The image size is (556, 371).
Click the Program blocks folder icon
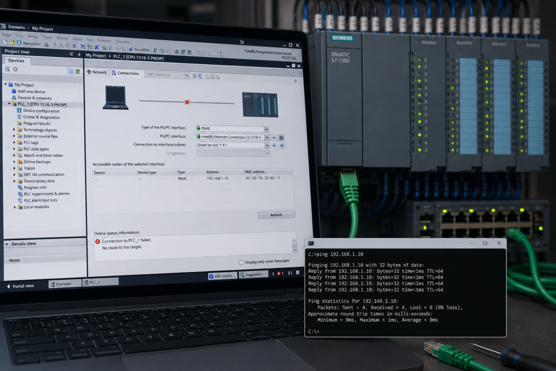pyautogui.click(x=20, y=123)
